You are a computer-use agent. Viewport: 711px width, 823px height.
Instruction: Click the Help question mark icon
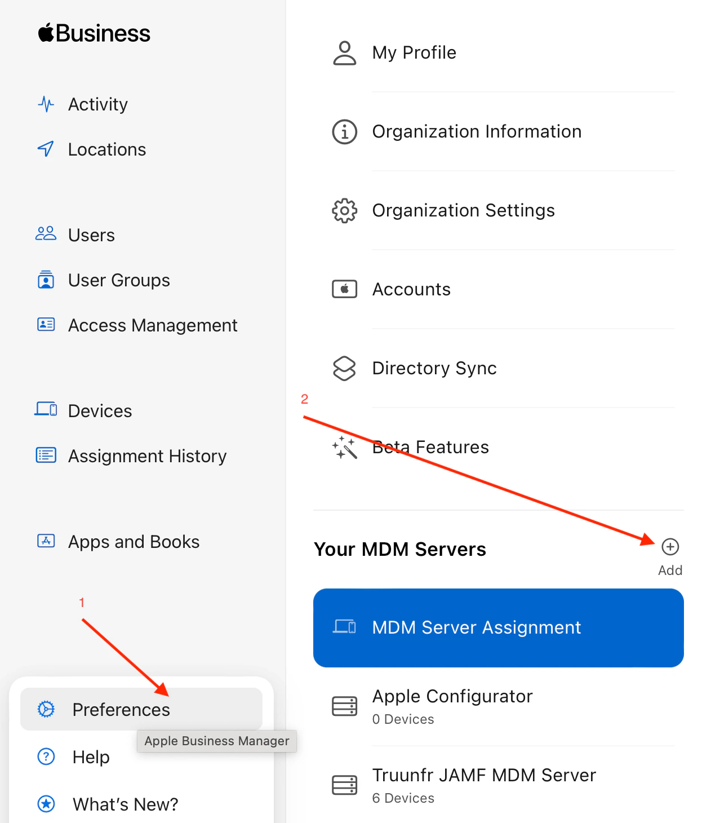(46, 756)
